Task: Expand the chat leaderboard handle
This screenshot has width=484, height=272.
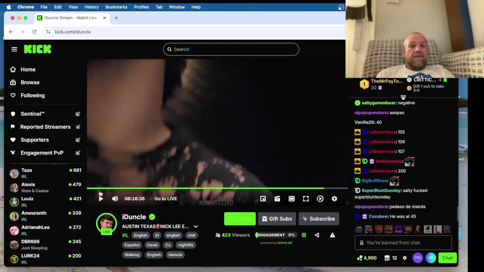Action: pos(403,97)
